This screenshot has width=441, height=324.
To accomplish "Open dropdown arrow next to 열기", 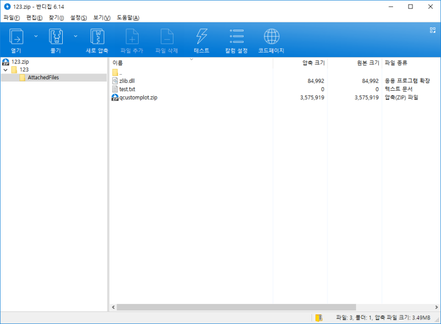I will 36,36.
